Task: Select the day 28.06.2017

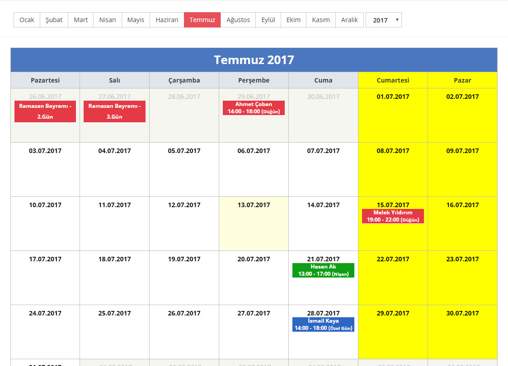Action: click(x=184, y=116)
